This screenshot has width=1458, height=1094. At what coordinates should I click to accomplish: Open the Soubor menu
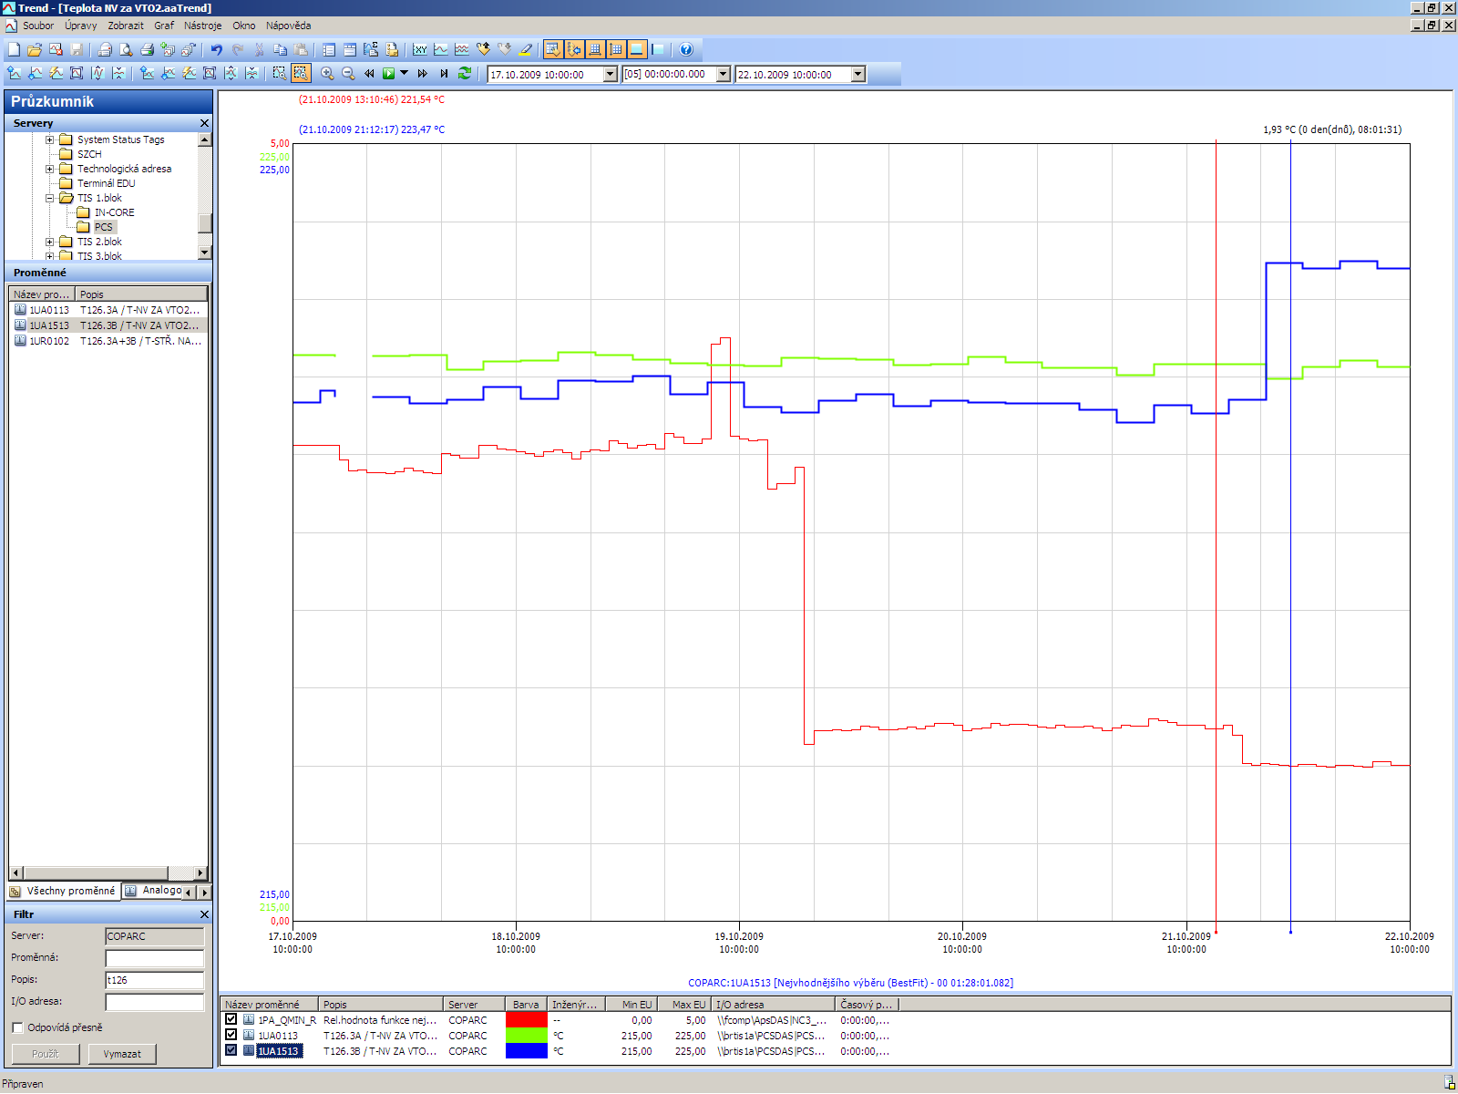(x=38, y=26)
